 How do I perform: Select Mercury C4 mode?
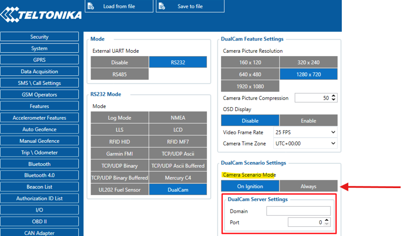click(178, 178)
